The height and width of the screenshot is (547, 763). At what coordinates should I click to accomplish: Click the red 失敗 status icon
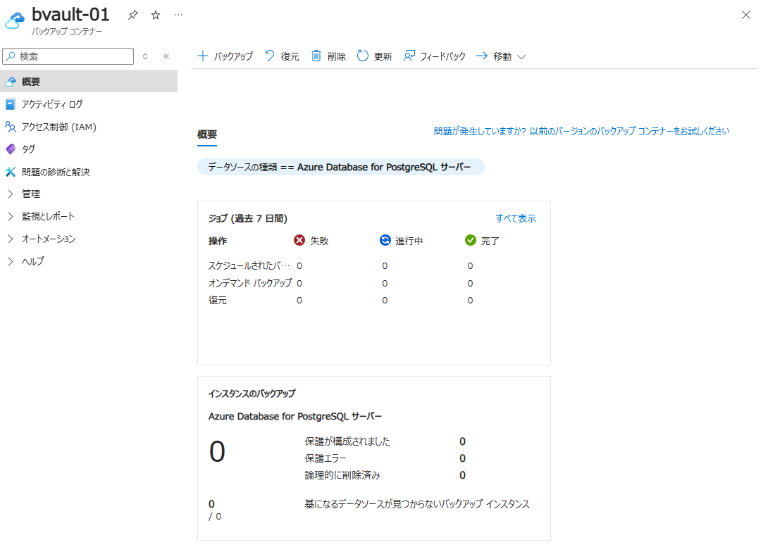pos(299,240)
